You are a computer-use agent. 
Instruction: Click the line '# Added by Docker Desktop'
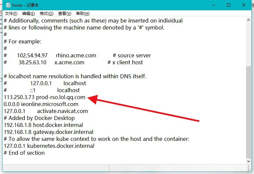click(39, 118)
